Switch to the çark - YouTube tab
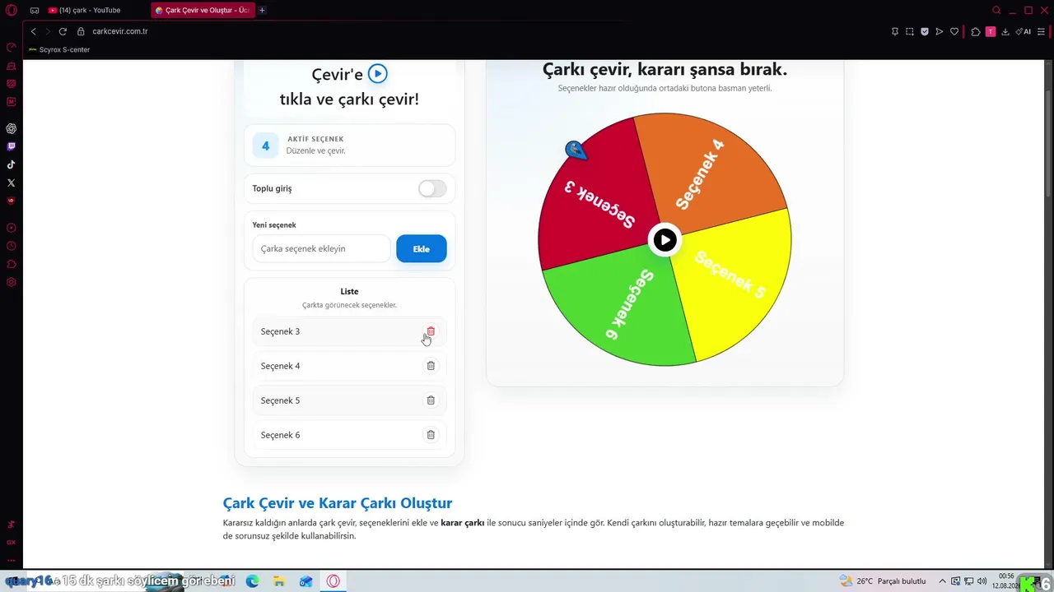1054x592 pixels. pyautogui.click(x=95, y=10)
